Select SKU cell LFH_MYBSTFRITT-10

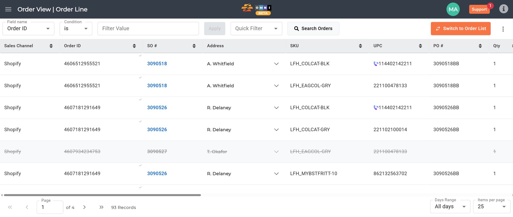click(314, 174)
